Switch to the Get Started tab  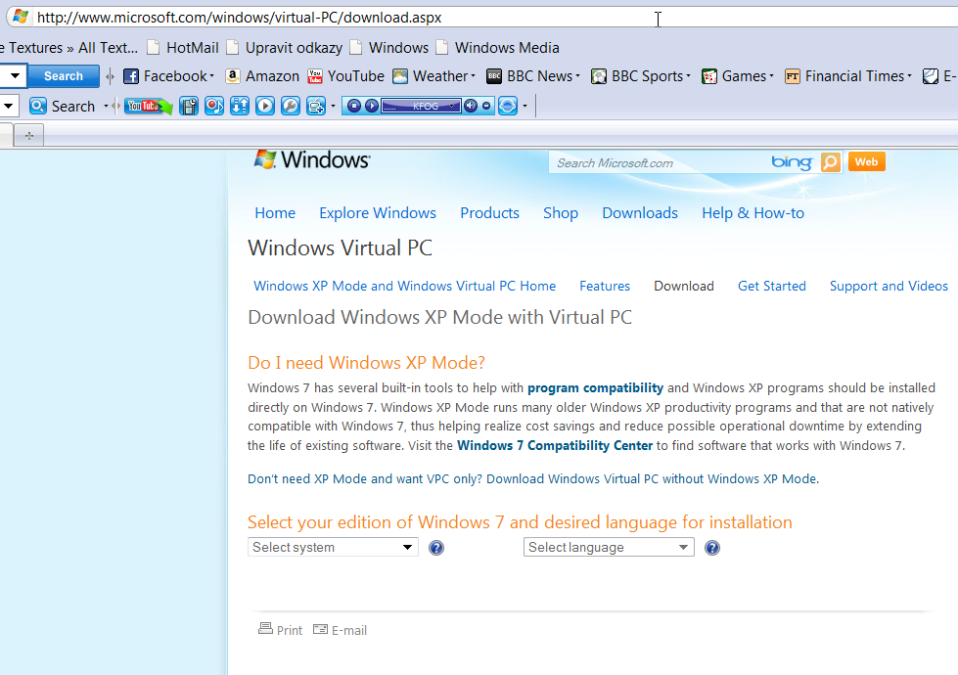click(772, 286)
